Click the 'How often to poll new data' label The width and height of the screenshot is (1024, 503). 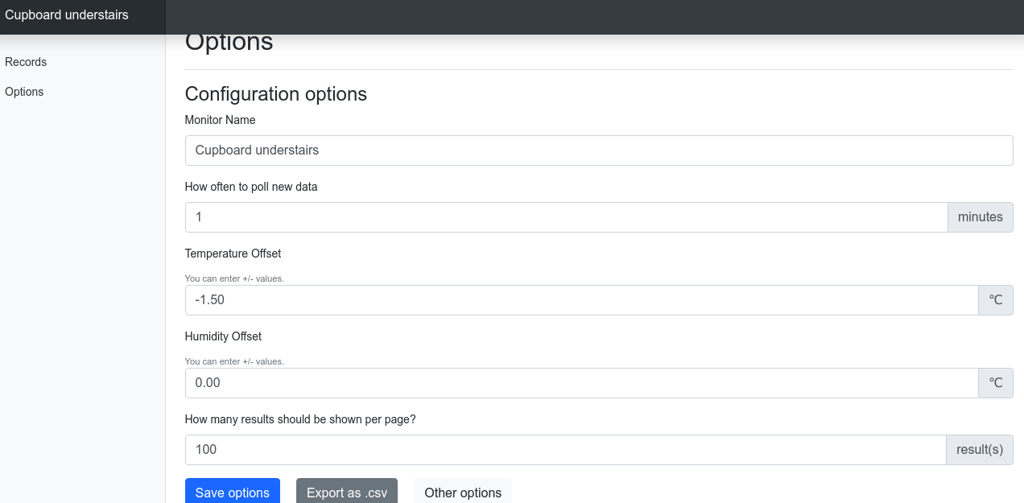coord(251,187)
